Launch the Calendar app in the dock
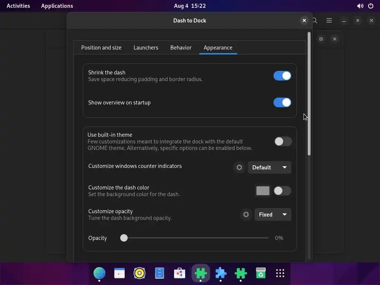Screen dimensions: 380x285 [x=119, y=273]
